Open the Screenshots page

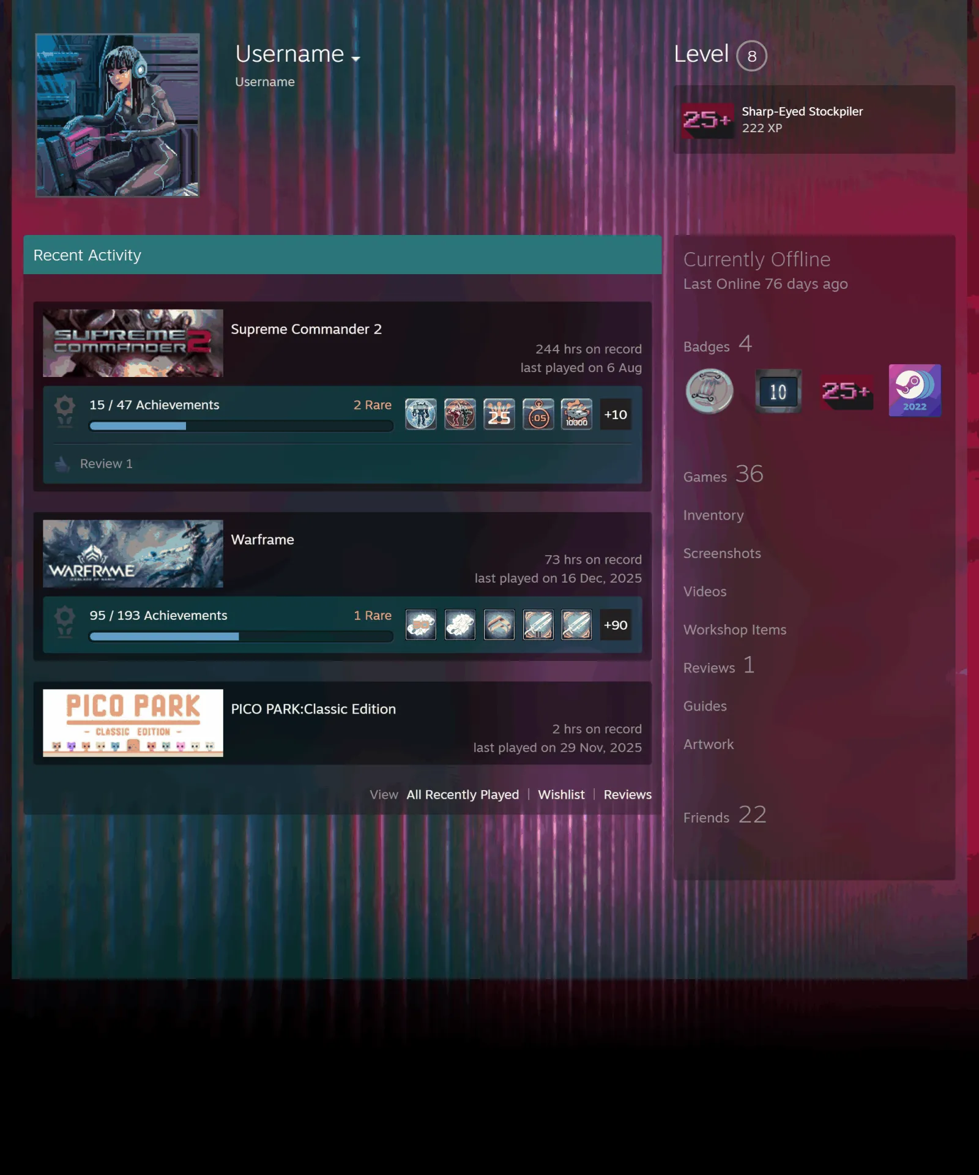tap(722, 553)
